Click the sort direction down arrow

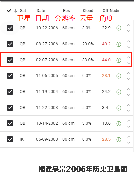pyautogui.click(x=16, y=11)
